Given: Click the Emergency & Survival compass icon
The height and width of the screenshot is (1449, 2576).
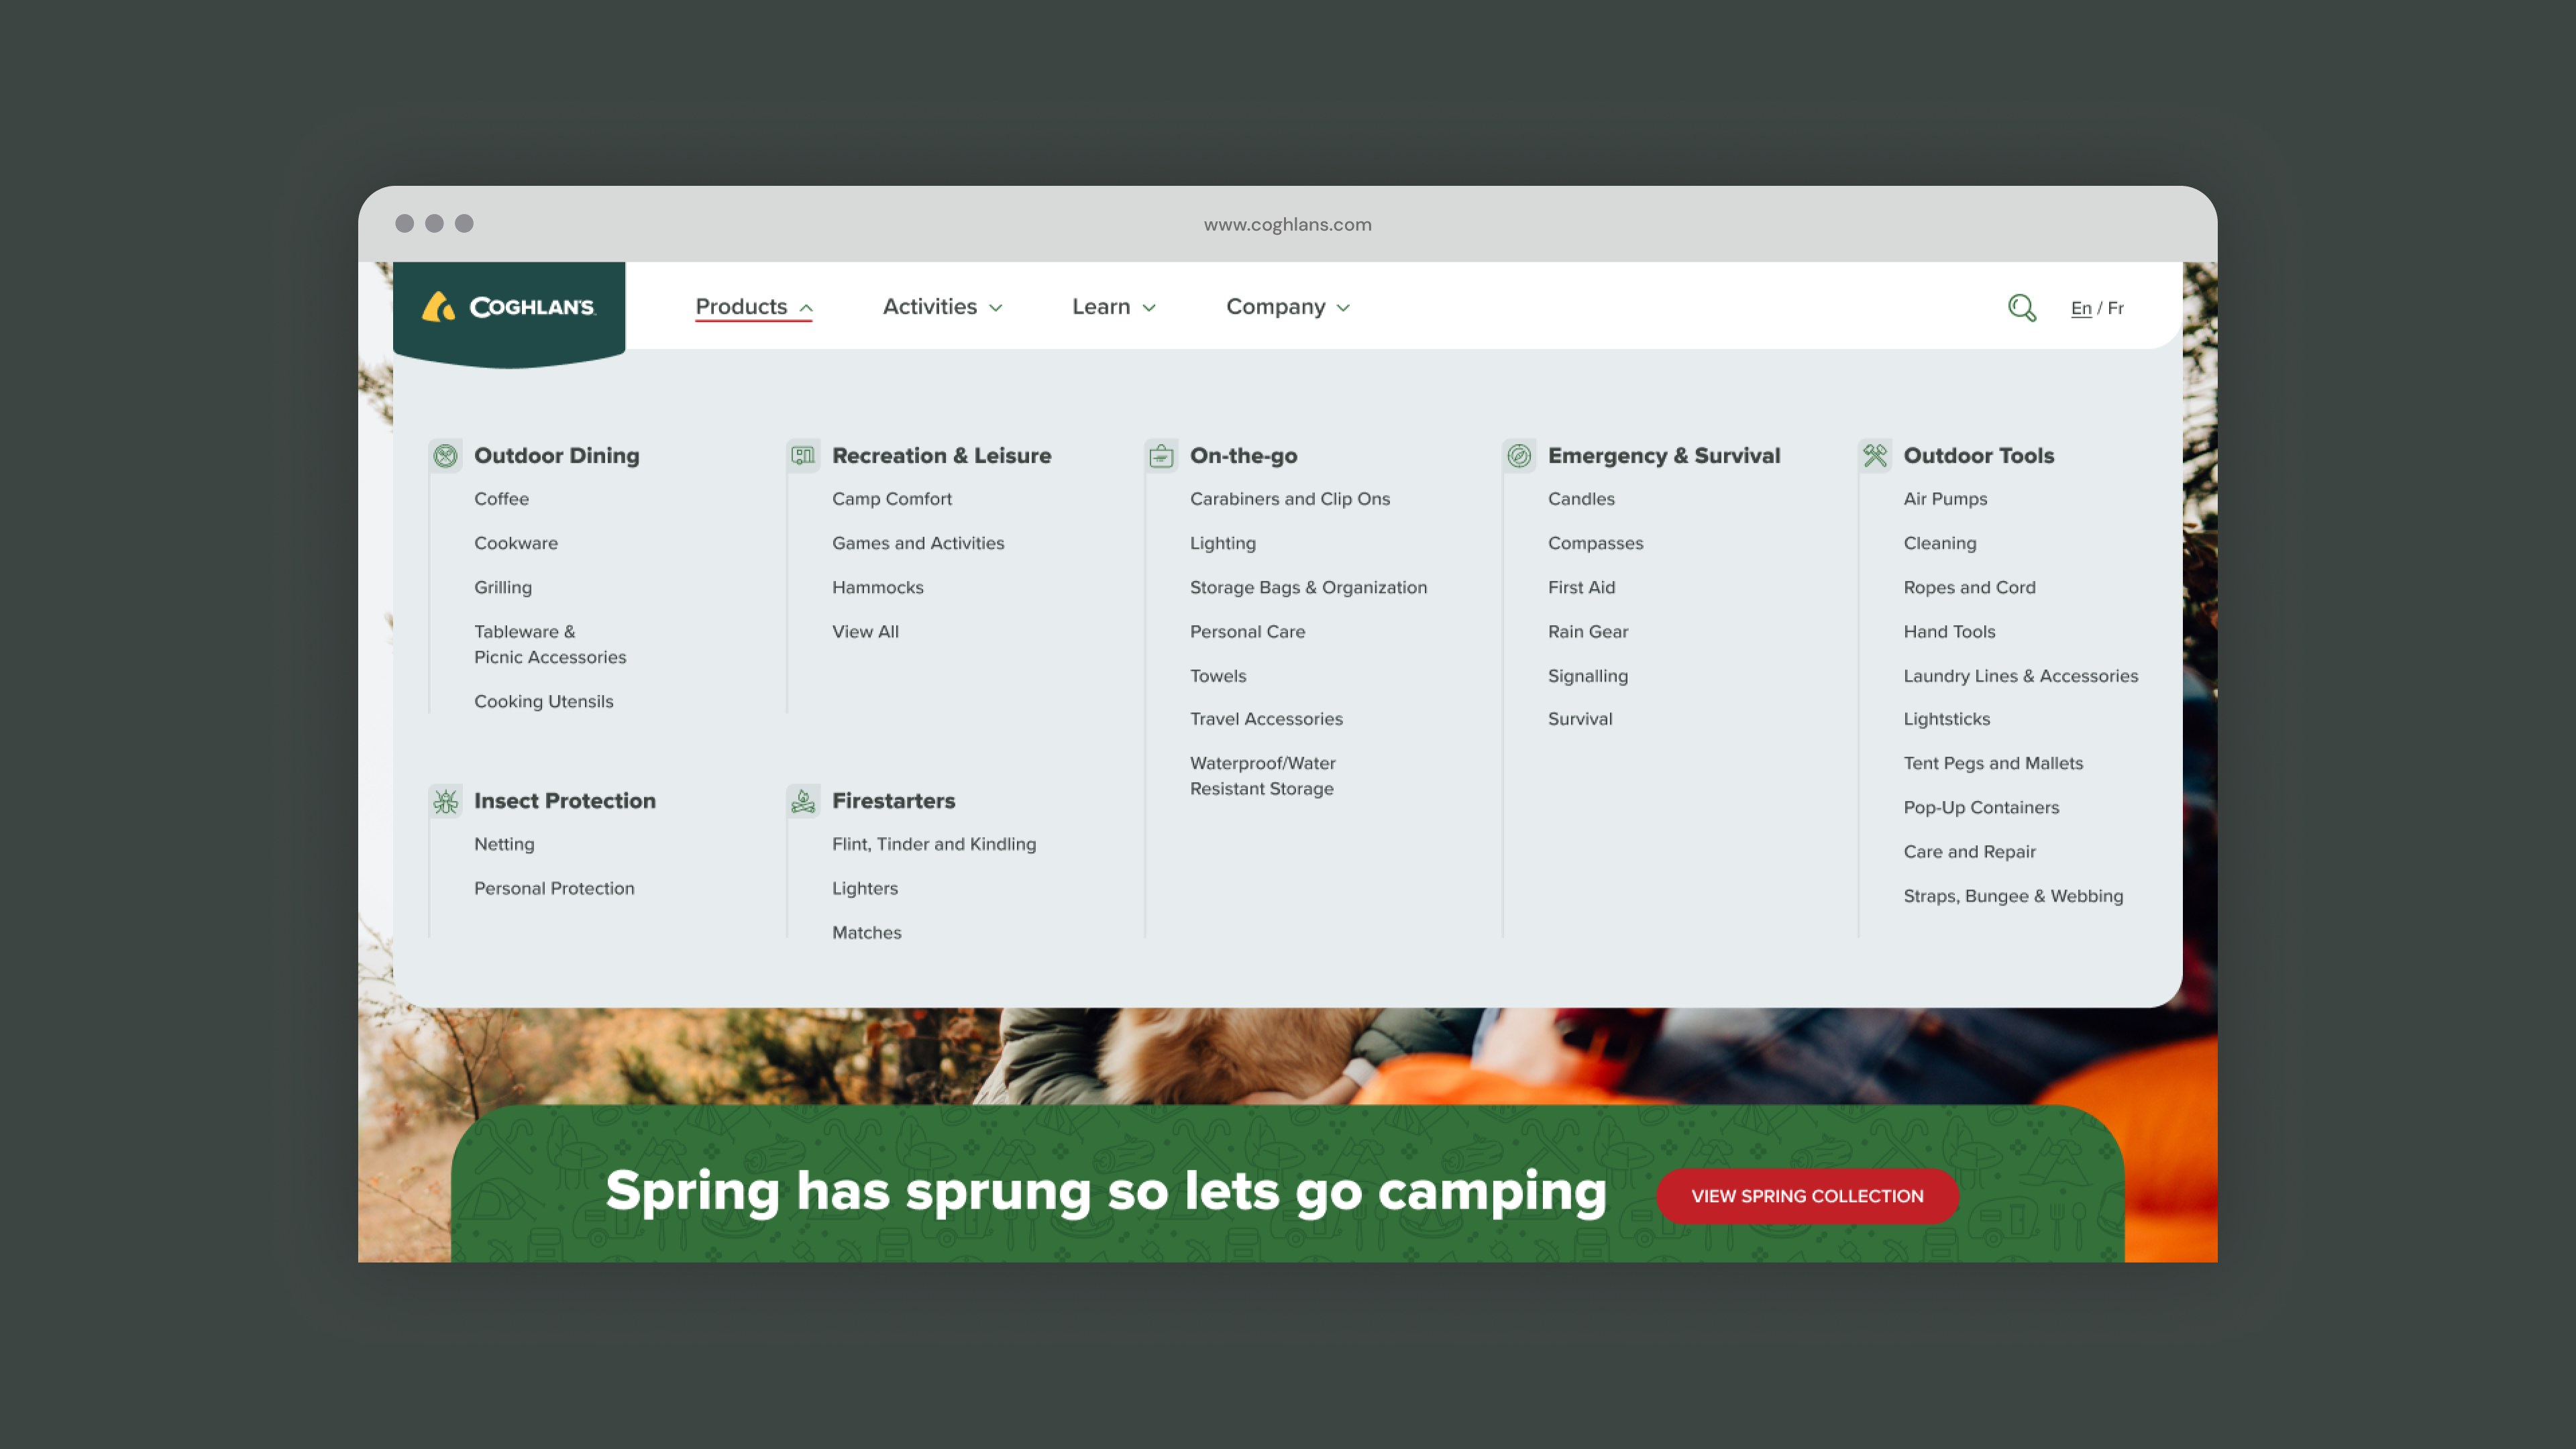Looking at the screenshot, I should (x=1519, y=456).
